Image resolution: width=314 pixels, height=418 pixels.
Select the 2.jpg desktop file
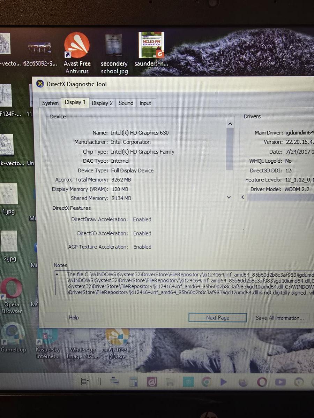pyautogui.click(x=9, y=246)
